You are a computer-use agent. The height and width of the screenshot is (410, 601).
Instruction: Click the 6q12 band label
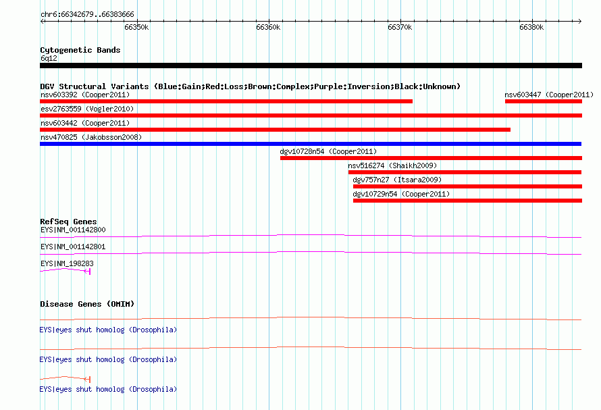pyautogui.click(x=49, y=58)
